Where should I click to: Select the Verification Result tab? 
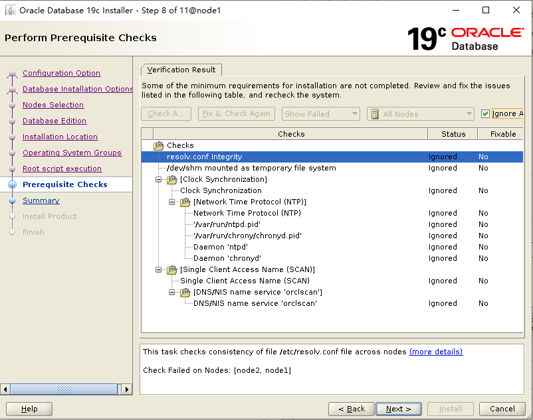click(181, 70)
